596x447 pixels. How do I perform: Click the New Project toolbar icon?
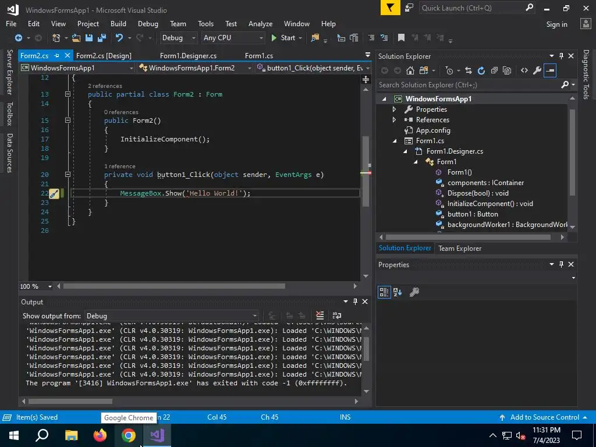click(x=56, y=38)
